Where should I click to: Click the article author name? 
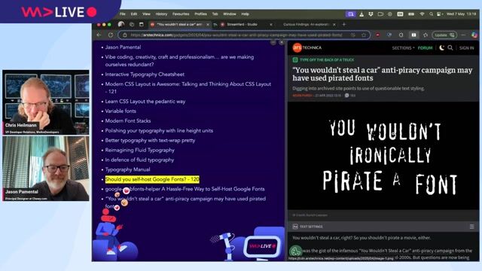click(x=302, y=96)
